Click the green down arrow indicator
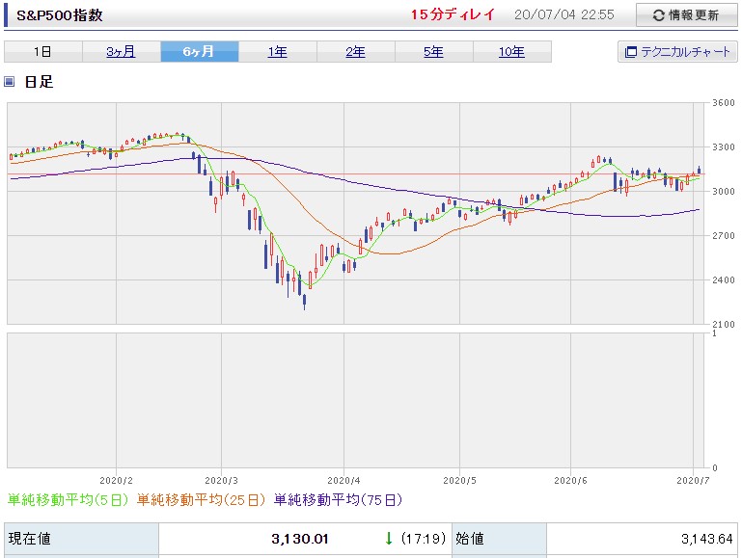The height and width of the screenshot is (558, 742). 389,538
